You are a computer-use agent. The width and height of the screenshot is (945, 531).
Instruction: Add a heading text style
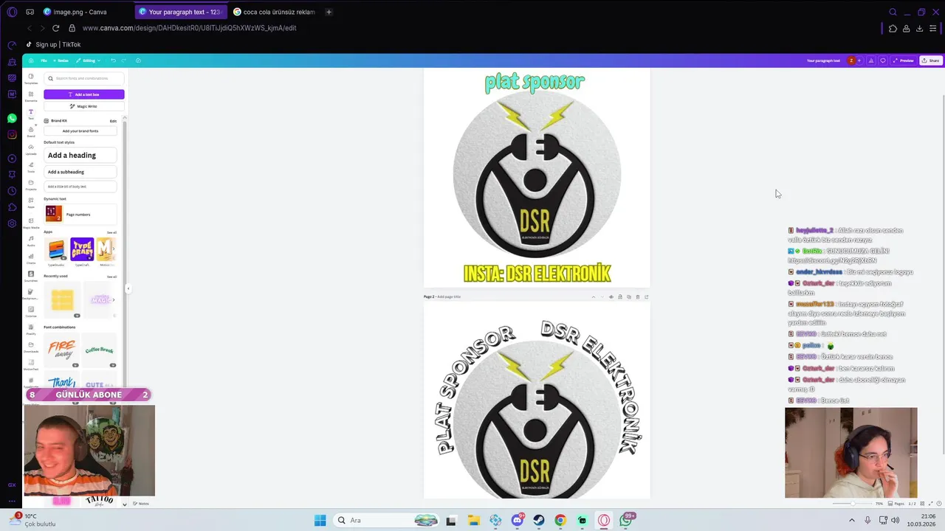click(80, 156)
